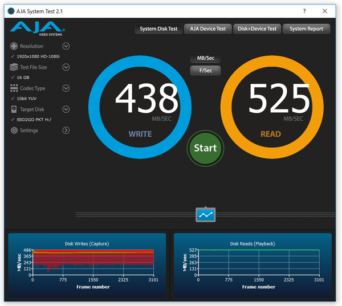
Task: Open help with the question mark button
Action: [x=304, y=11]
